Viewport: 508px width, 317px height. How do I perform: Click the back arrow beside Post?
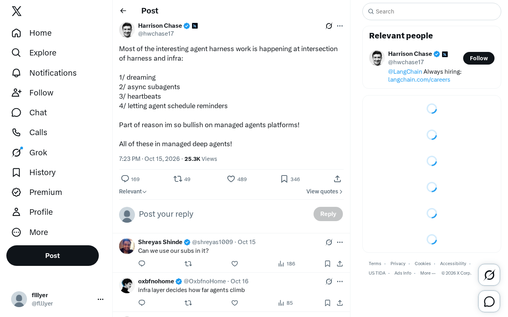click(123, 11)
